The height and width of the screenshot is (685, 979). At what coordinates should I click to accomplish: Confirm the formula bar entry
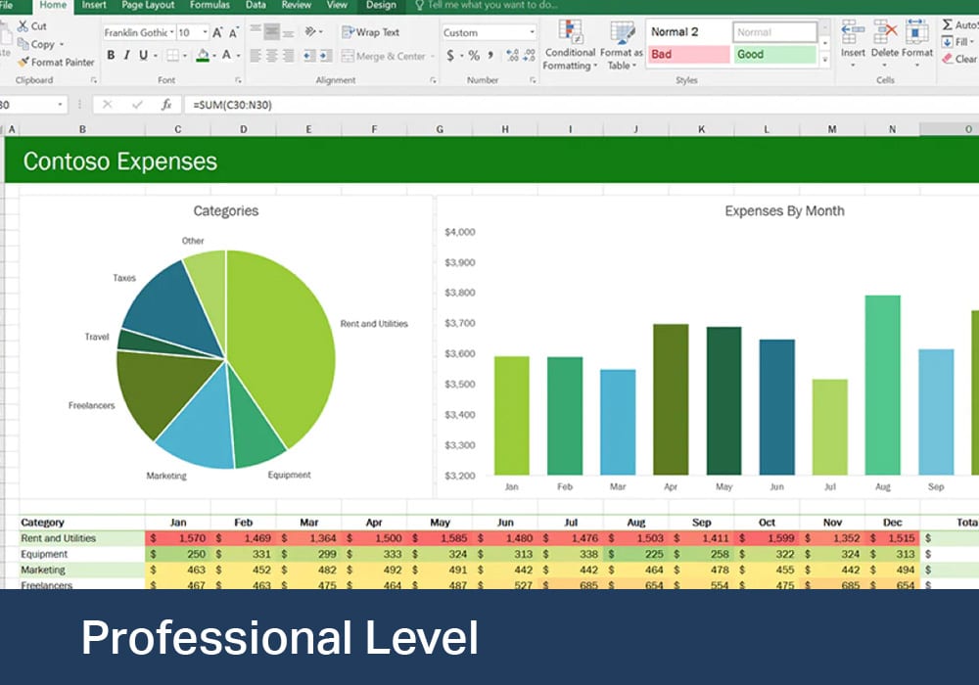click(137, 105)
